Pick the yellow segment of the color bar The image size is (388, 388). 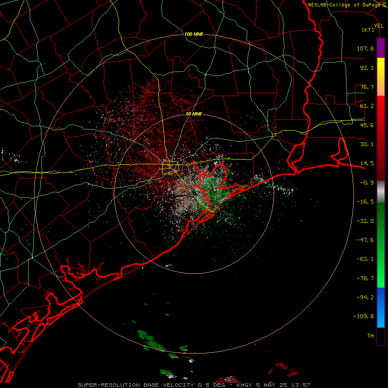click(381, 77)
